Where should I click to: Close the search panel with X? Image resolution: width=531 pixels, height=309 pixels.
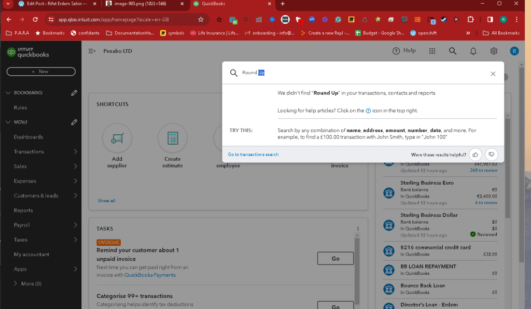pos(493,74)
